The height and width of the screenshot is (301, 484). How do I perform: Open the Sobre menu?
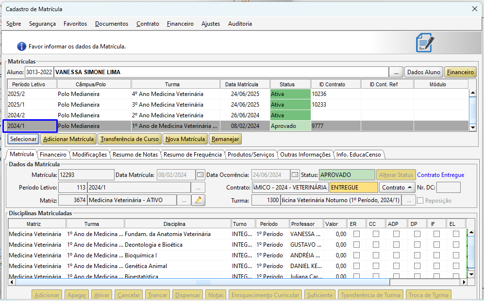pyautogui.click(x=14, y=24)
